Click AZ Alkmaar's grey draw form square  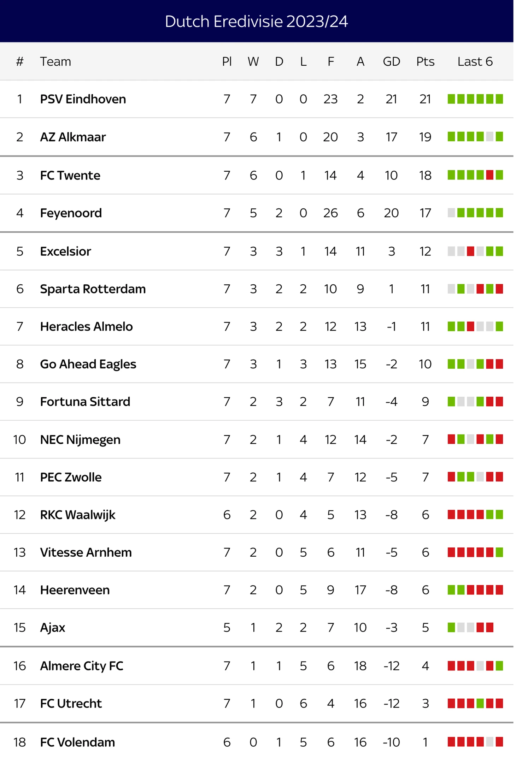489,137
